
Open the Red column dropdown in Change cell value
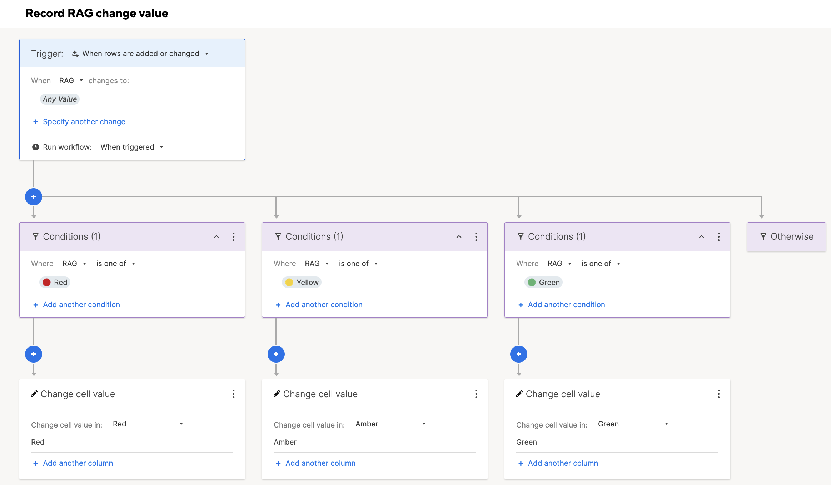tap(148, 424)
